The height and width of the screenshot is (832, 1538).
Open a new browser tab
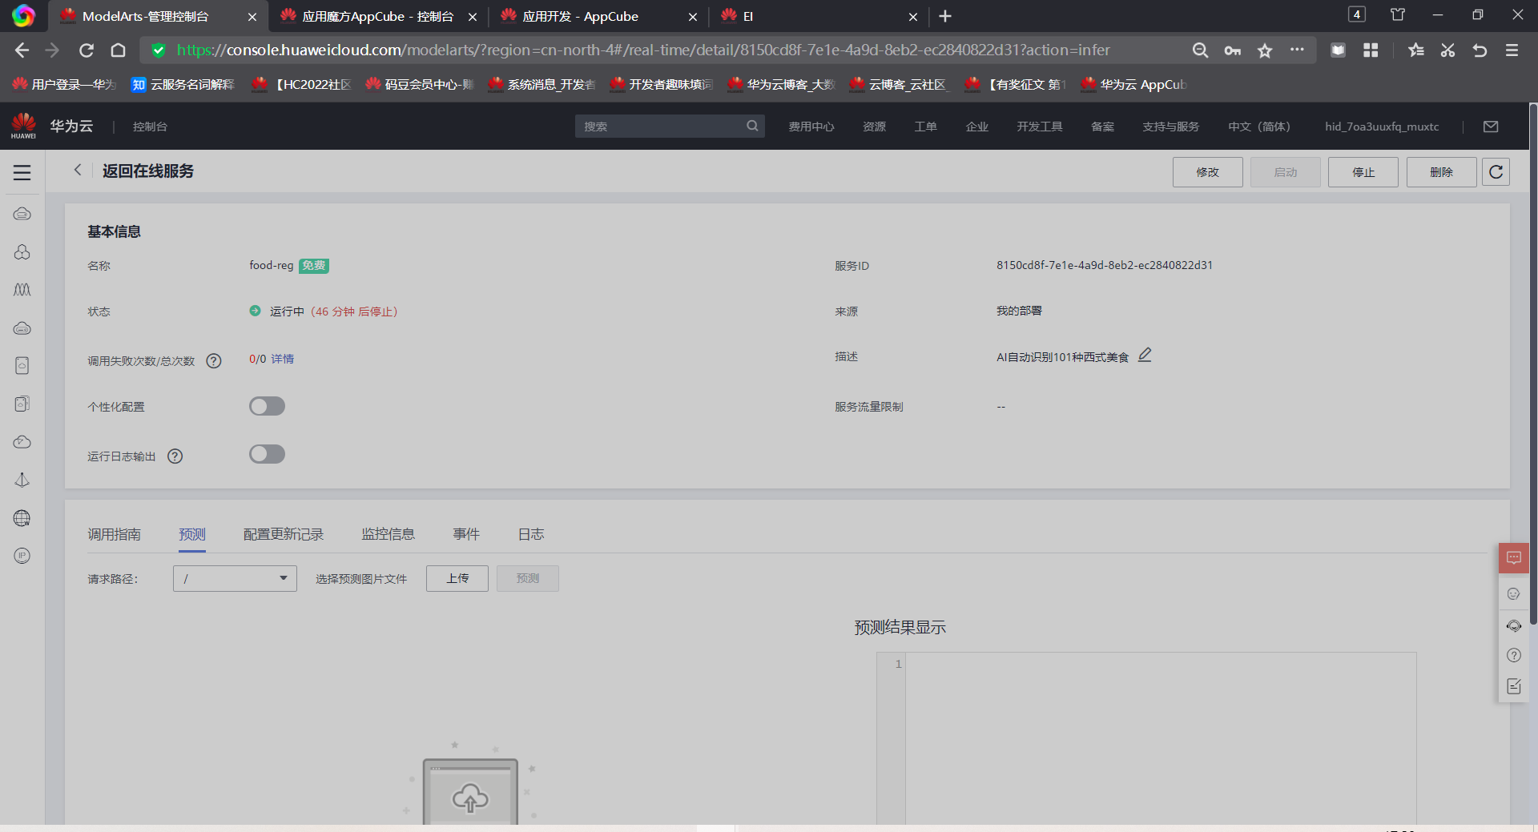[945, 16]
